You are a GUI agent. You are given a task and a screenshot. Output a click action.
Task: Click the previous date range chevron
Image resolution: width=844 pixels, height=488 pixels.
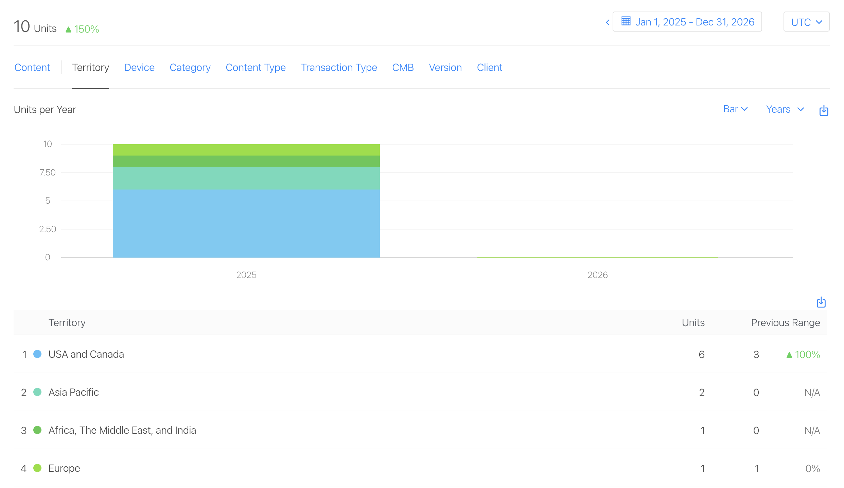608,22
